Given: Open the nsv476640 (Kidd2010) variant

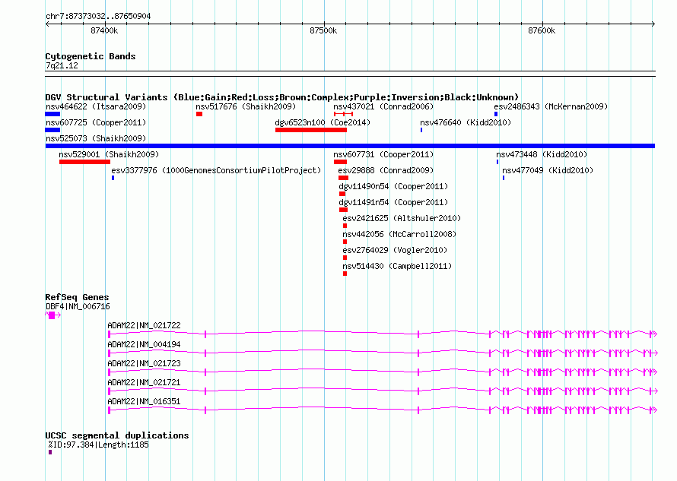Looking at the screenshot, I should [x=466, y=122].
